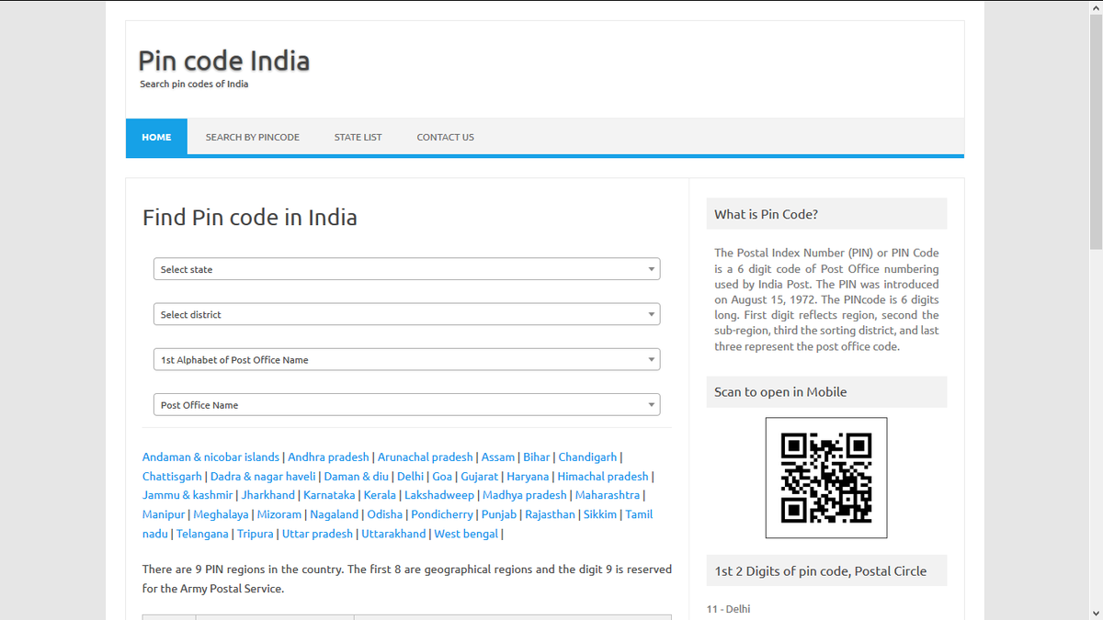Open Andaman & nicobar islands link

(x=210, y=457)
